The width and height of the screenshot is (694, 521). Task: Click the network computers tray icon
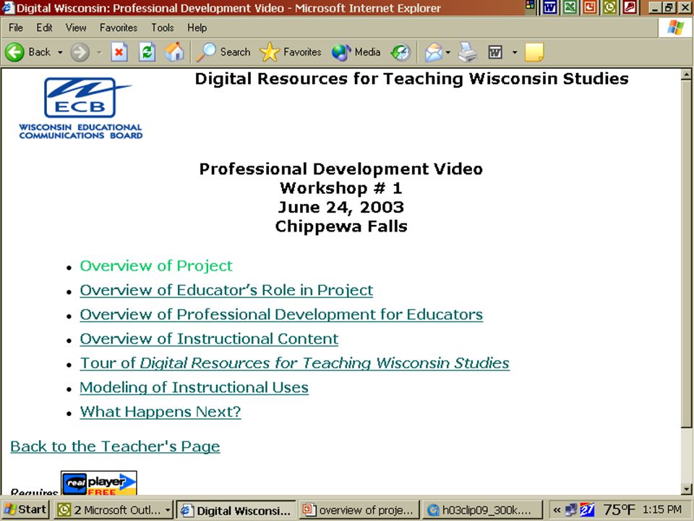pyautogui.click(x=571, y=510)
